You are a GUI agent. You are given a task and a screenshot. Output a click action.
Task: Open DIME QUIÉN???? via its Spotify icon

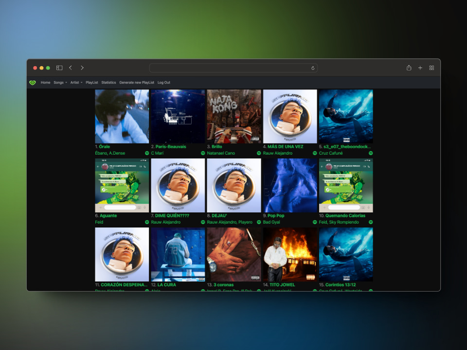click(x=203, y=222)
